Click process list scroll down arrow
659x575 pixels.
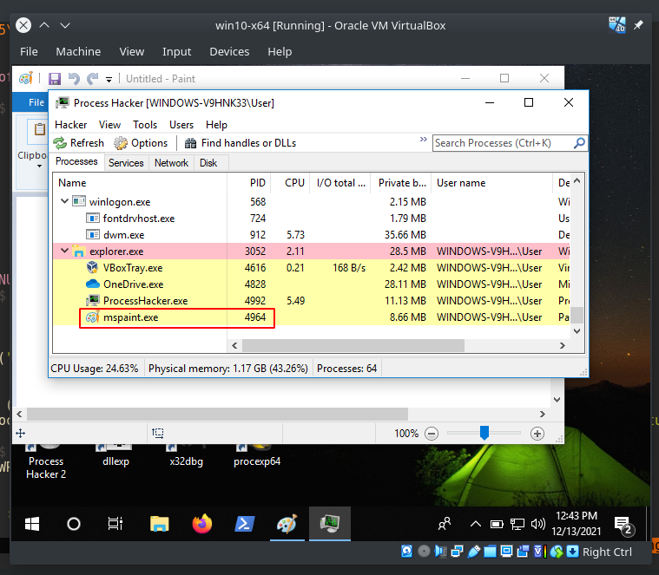[577, 331]
